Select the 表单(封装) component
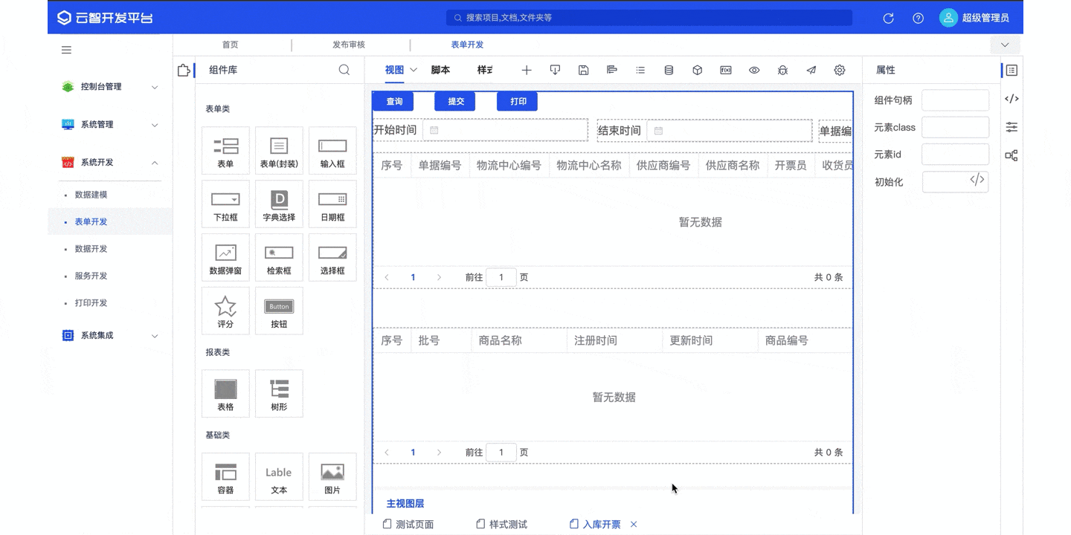 tap(279, 151)
